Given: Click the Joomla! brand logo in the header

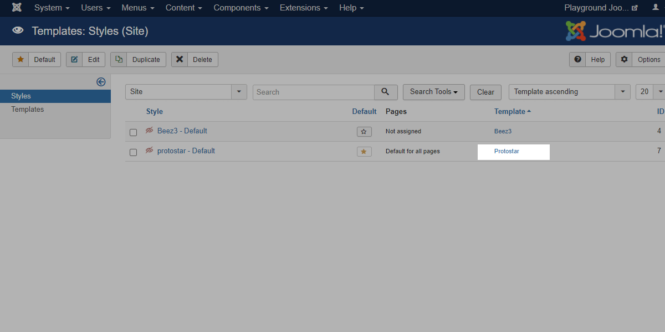Looking at the screenshot, I should 615,31.
